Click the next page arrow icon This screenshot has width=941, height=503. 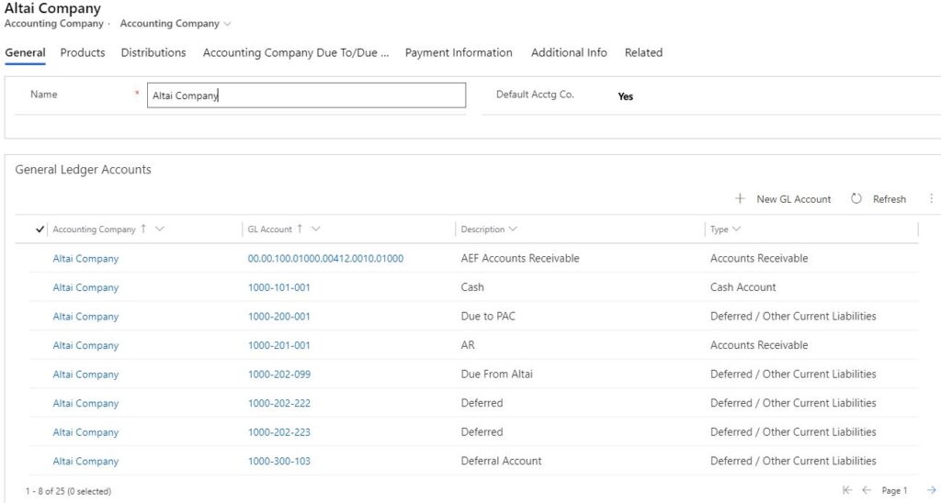coord(932,490)
